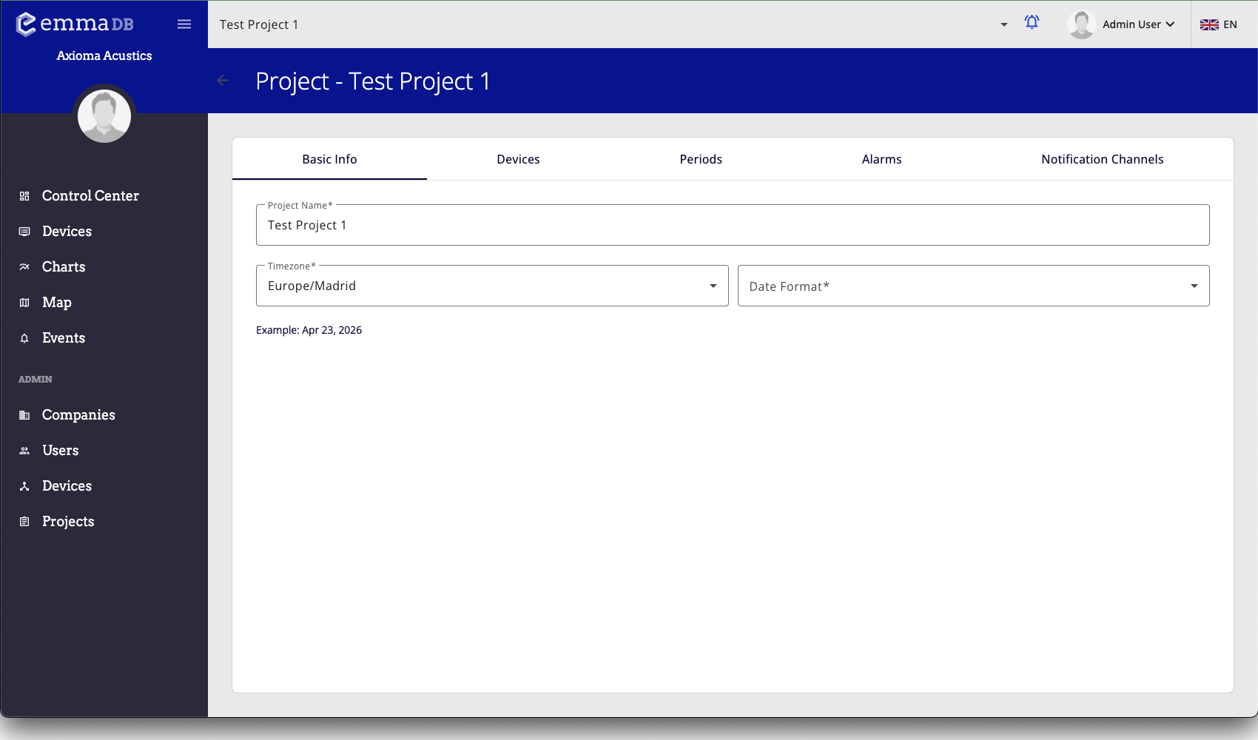Open the Events section

coord(63,337)
